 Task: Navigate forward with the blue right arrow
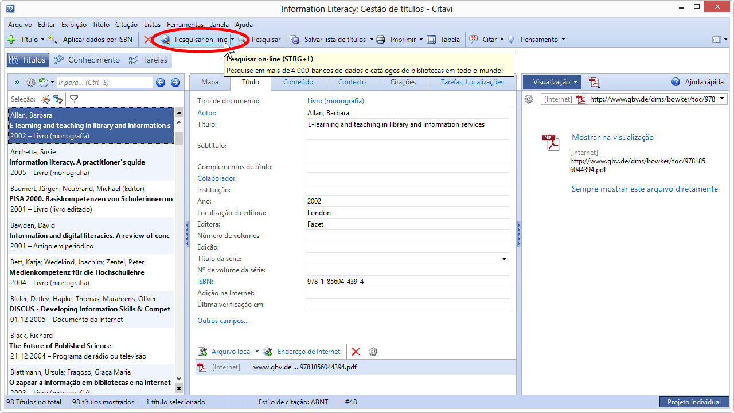175,83
